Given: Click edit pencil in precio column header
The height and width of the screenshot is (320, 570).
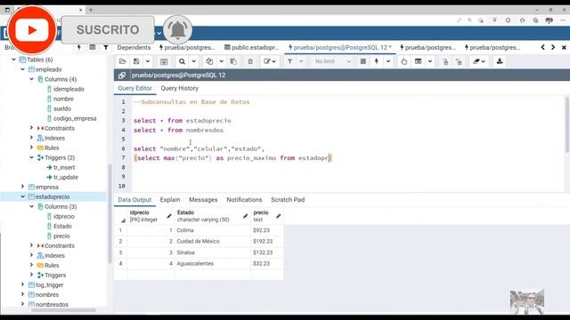Looking at the screenshot, I should [279, 216].
